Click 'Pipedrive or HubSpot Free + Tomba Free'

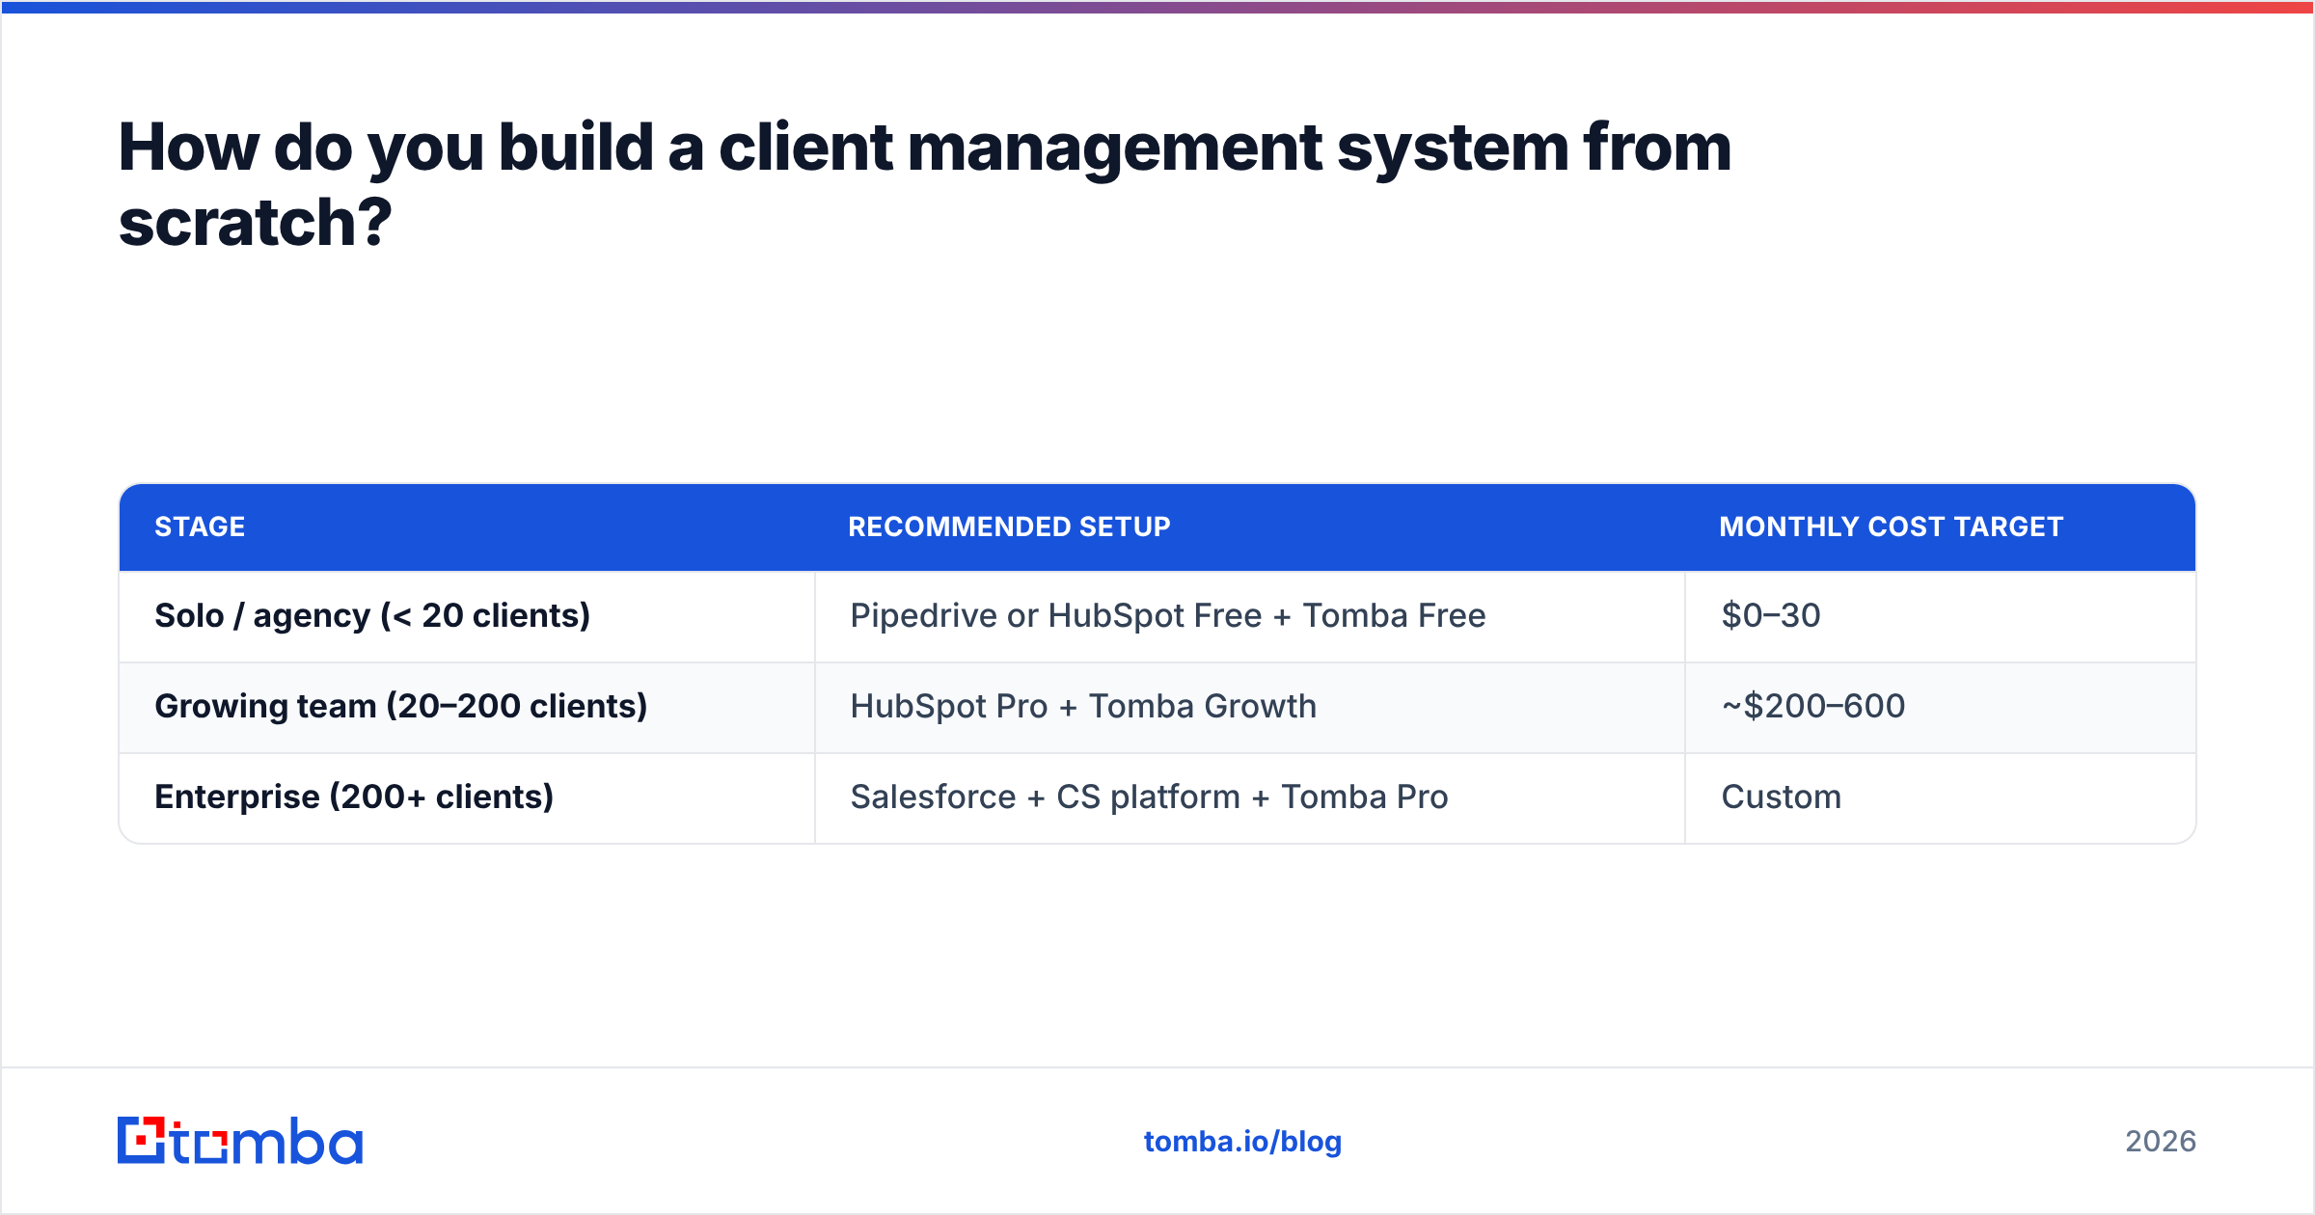[x=1250, y=616]
